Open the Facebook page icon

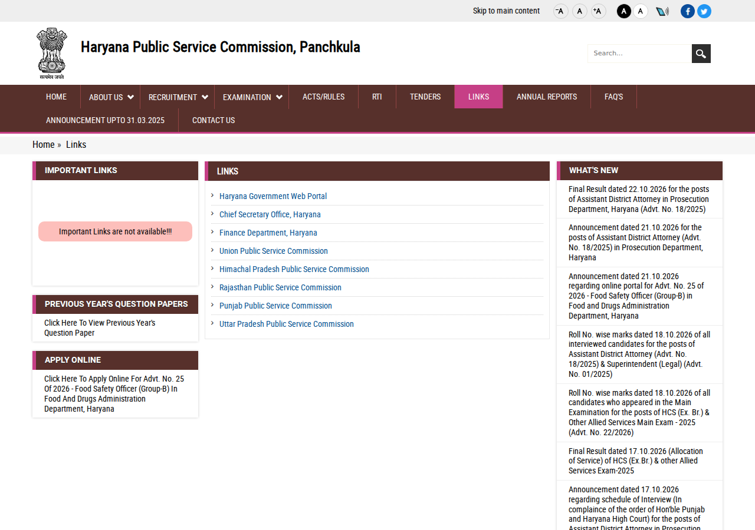coord(688,11)
